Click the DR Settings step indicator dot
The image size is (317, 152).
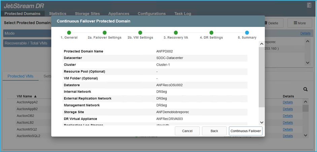pos(211,33)
